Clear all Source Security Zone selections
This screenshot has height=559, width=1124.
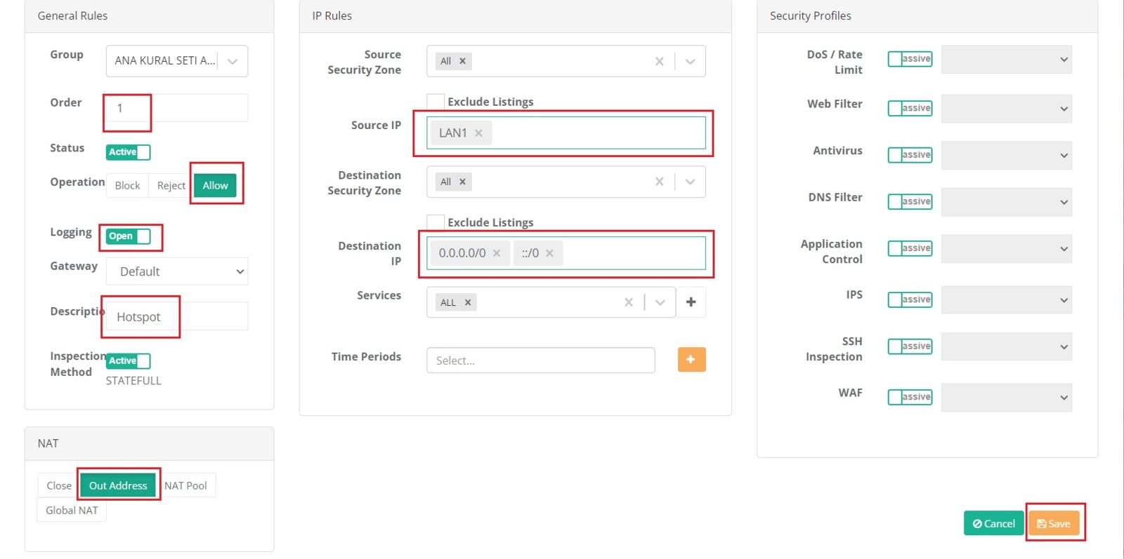[659, 62]
